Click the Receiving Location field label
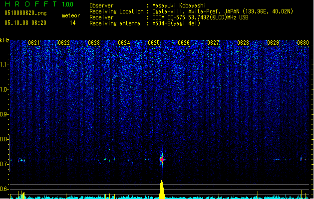The width and height of the screenshot is (314, 199). pos(116,11)
